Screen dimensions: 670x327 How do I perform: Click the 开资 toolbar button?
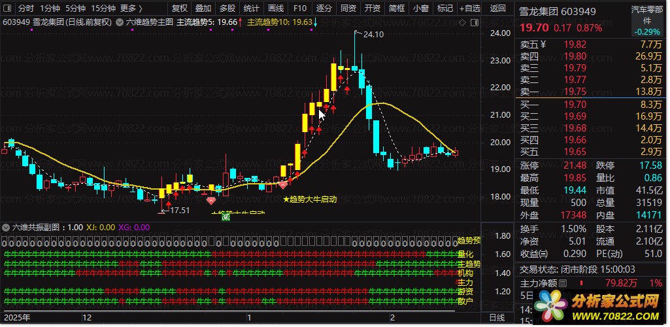pos(373,8)
